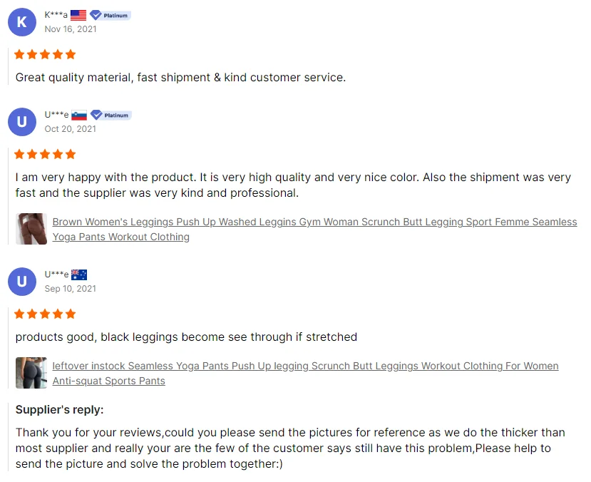
Task: Click the star rating on the Oct 20 review
Action: [x=45, y=155]
